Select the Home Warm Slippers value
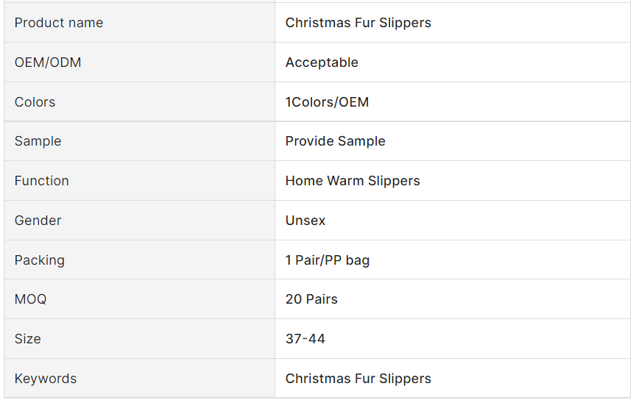Screen dimensions: 633x400 353,181
